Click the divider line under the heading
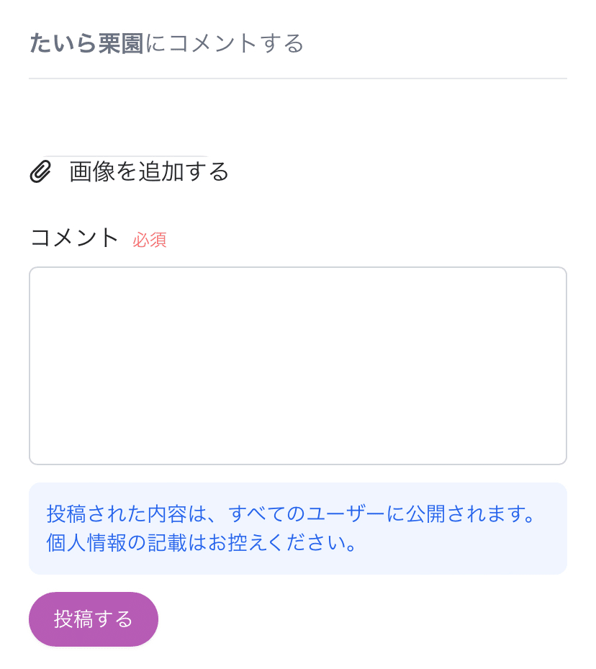Viewport: 596px width, 669px height. coord(298,78)
